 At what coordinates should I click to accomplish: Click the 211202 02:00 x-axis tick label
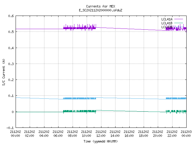[x=29, y=134]
